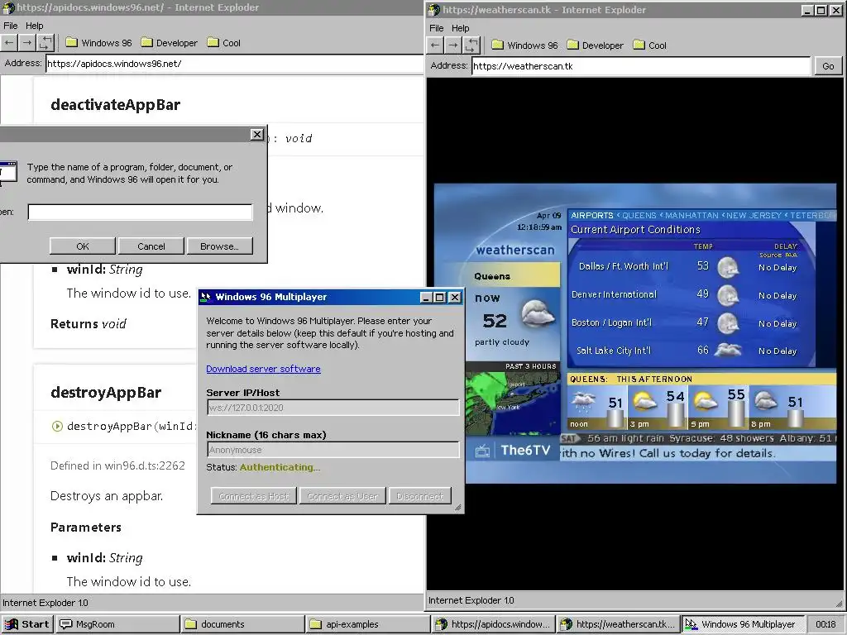Focus the Server IP/Host field
Image resolution: width=847 pixels, height=635 pixels.
pos(333,408)
